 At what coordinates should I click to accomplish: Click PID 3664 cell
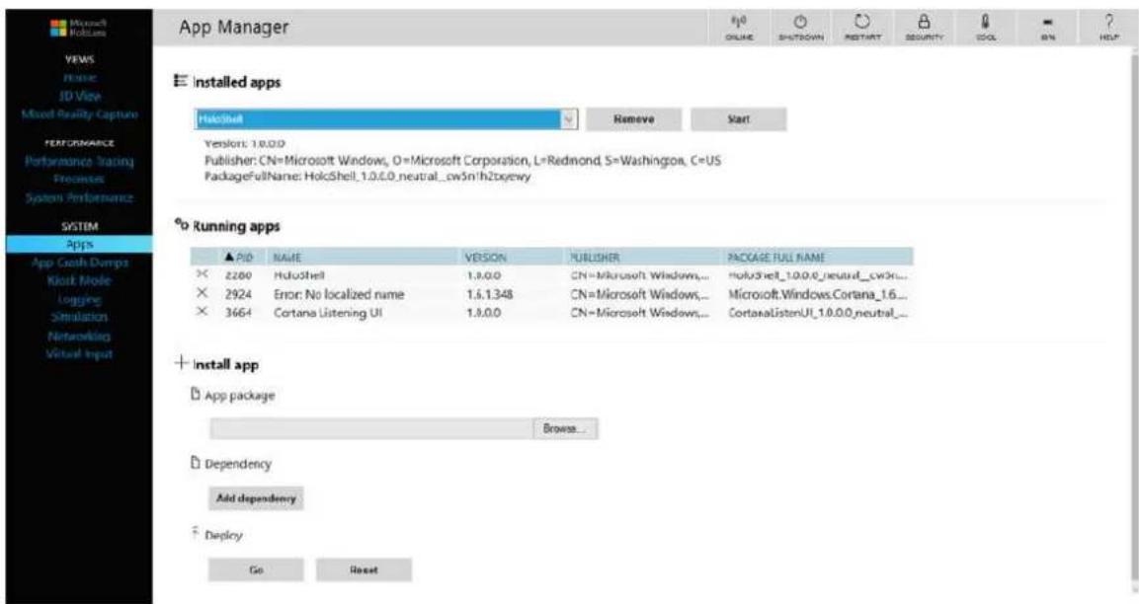tap(238, 312)
